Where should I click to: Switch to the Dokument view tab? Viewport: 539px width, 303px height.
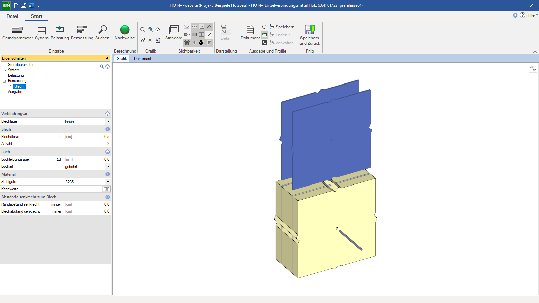142,59
